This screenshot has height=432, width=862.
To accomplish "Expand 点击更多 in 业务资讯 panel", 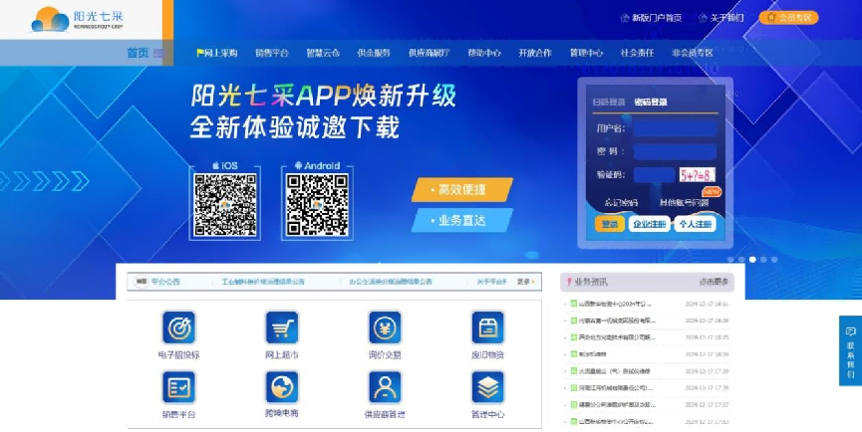I will 714,282.
